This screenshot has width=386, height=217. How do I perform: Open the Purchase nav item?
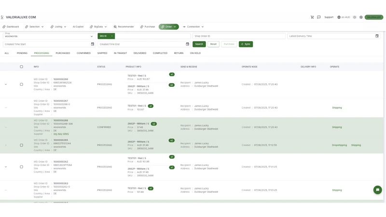148,27
